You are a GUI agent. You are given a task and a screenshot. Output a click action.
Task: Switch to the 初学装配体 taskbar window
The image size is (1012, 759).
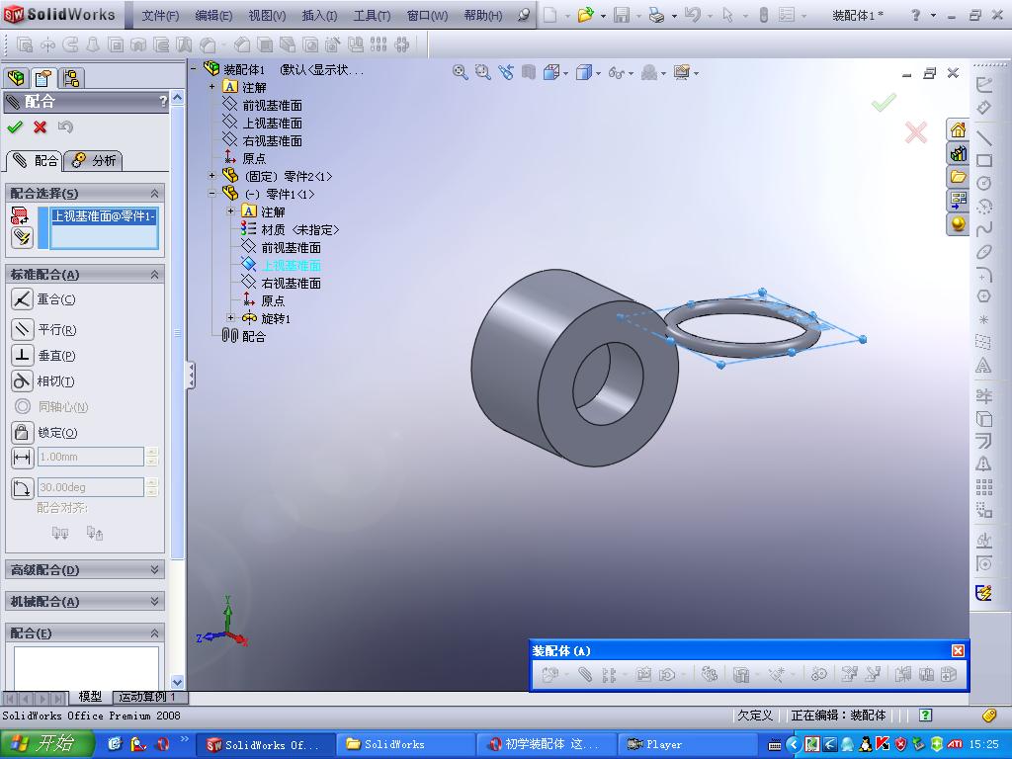pos(545,744)
